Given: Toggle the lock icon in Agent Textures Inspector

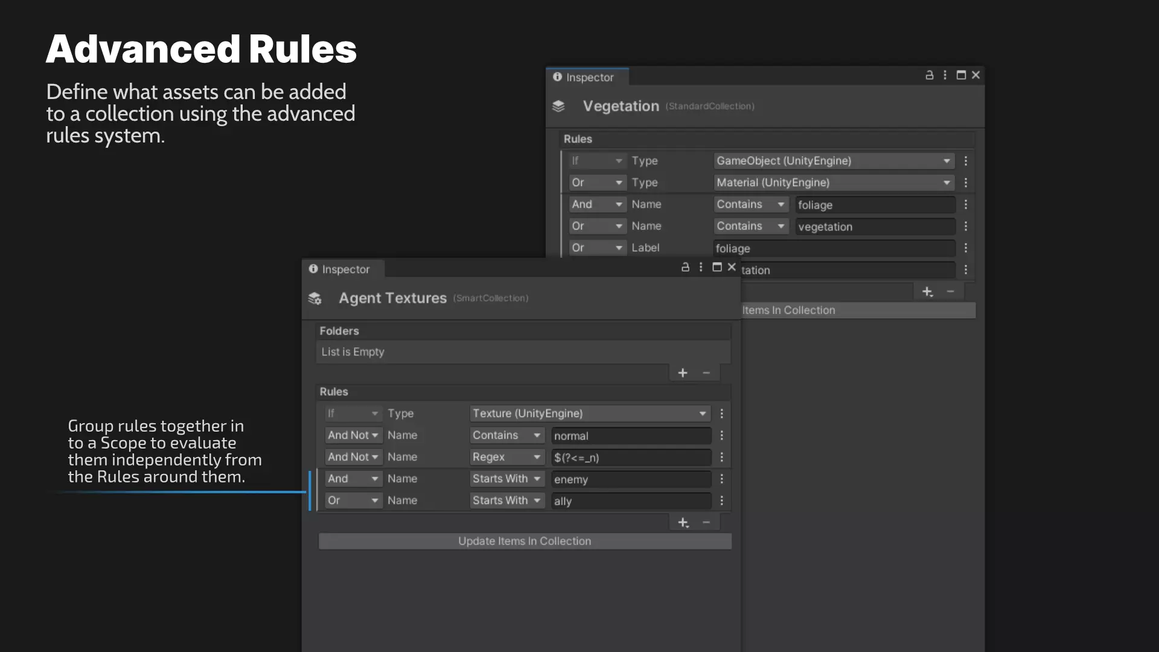Looking at the screenshot, I should (x=685, y=267).
